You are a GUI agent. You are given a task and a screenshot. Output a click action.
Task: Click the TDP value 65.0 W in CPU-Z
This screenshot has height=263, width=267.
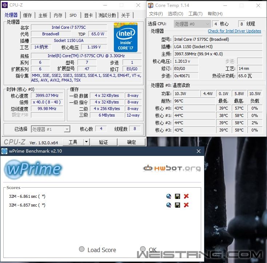point(98,34)
